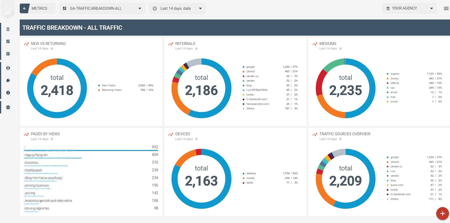The width and height of the screenshot is (450, 223).
Task: Click the analytics icon on the TRAFFIC SOURCES OVERVIEW widget
Action: [315, 134]
